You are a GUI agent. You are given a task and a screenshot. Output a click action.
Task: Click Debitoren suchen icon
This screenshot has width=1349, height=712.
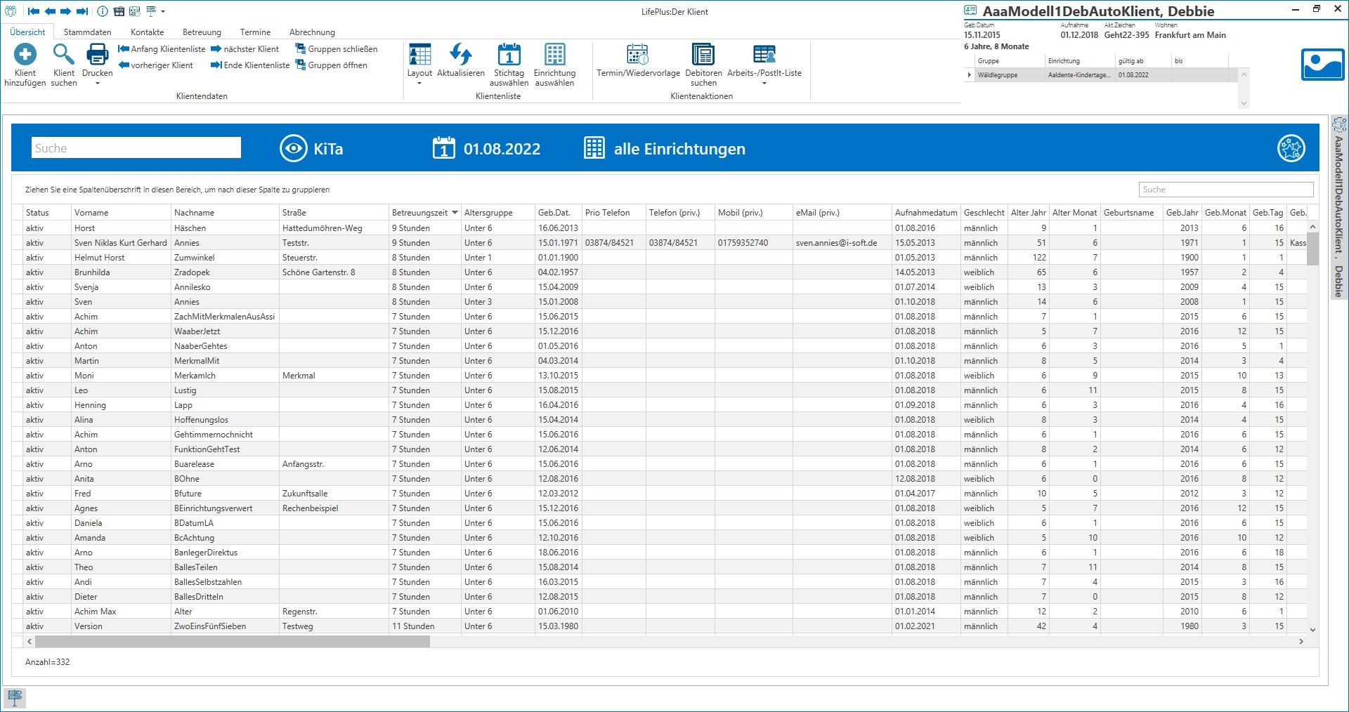coord(703,55)
